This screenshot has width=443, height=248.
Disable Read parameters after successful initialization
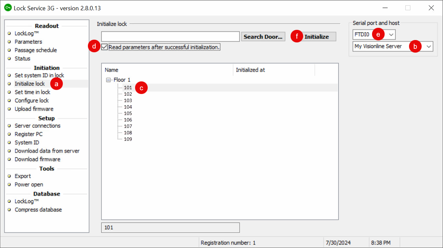[x=104, y=47]
